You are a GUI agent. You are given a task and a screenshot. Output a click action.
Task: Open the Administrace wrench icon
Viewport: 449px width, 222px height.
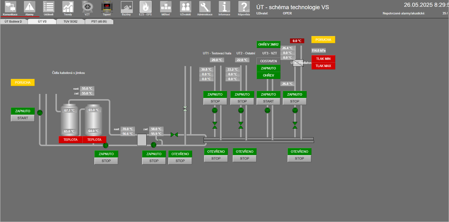[205, 7]
